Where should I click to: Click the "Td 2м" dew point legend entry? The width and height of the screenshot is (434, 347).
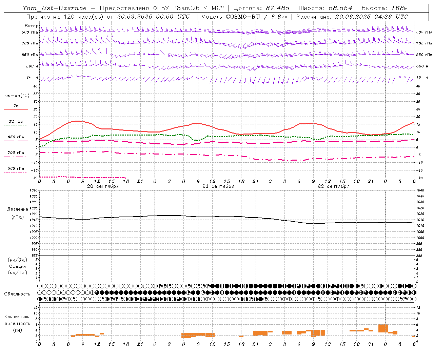click(x=16, y=121)
